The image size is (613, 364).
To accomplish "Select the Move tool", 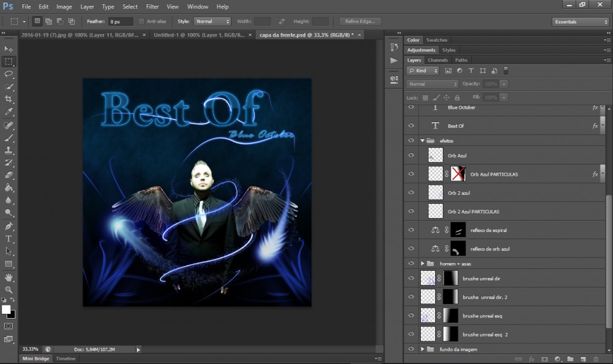I will click(x=8, y=49).
